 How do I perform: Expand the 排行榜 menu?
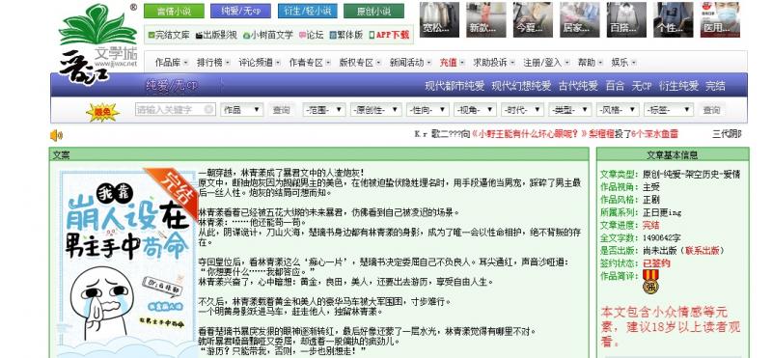[x=213, y=63]
